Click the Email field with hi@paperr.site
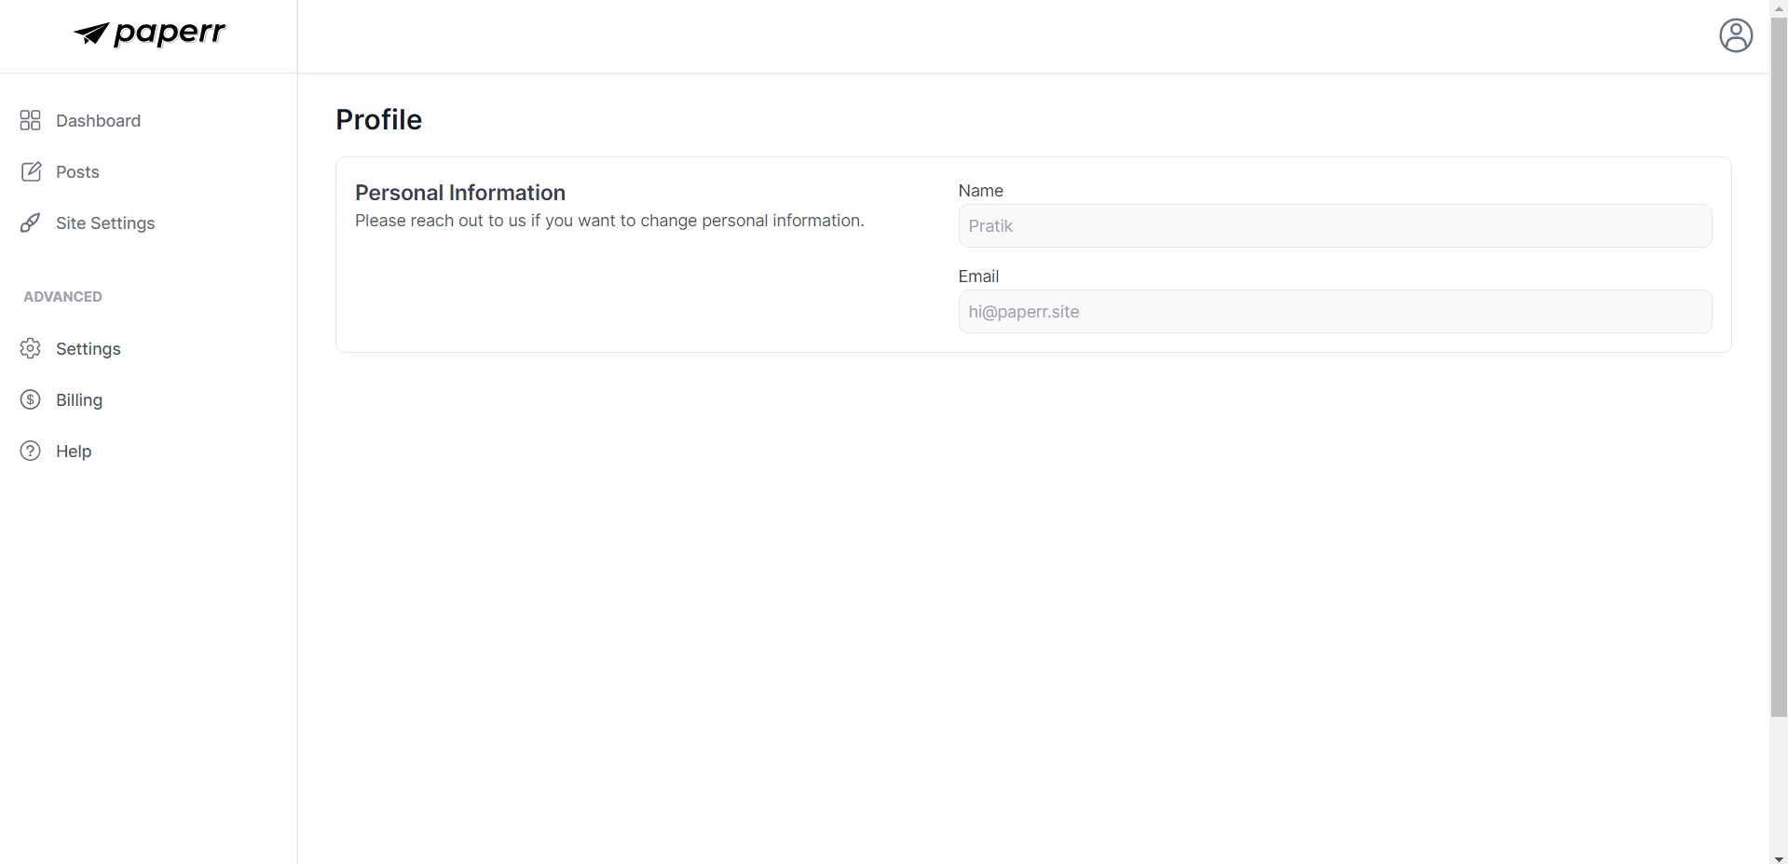1788x864 pixels. (1334, 311)
